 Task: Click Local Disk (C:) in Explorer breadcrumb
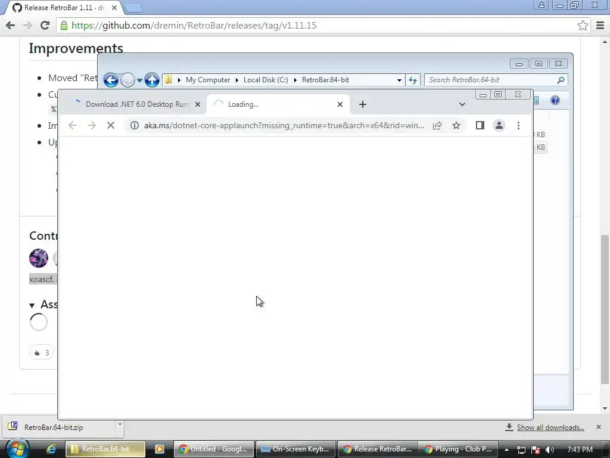click(266, 80)
